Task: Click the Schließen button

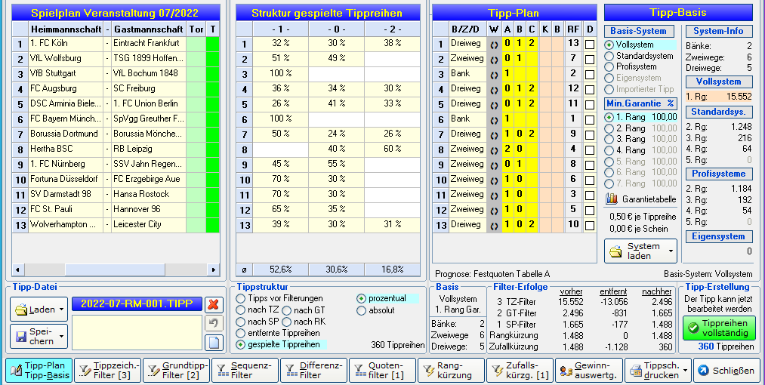Action: point(726,371)
